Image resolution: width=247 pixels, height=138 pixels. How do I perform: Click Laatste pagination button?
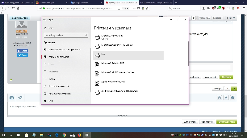217,18
